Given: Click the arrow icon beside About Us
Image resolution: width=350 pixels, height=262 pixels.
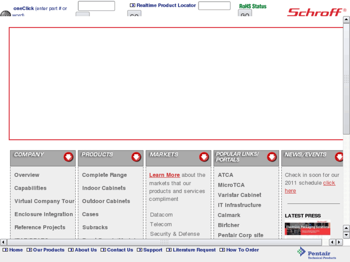Looking at the screenshot, I should coord(71,250).
